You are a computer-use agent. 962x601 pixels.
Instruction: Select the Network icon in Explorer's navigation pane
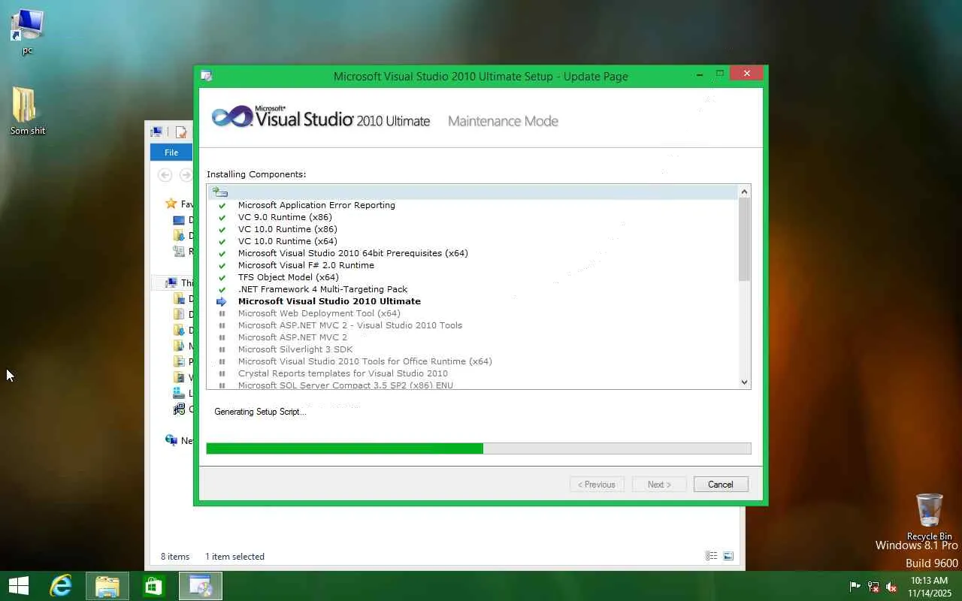171,440
